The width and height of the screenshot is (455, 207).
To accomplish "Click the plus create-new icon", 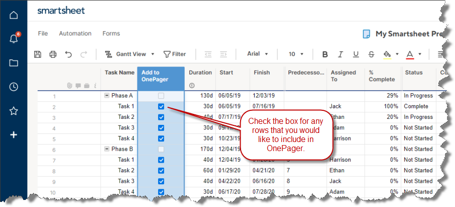I will point(14,134).
